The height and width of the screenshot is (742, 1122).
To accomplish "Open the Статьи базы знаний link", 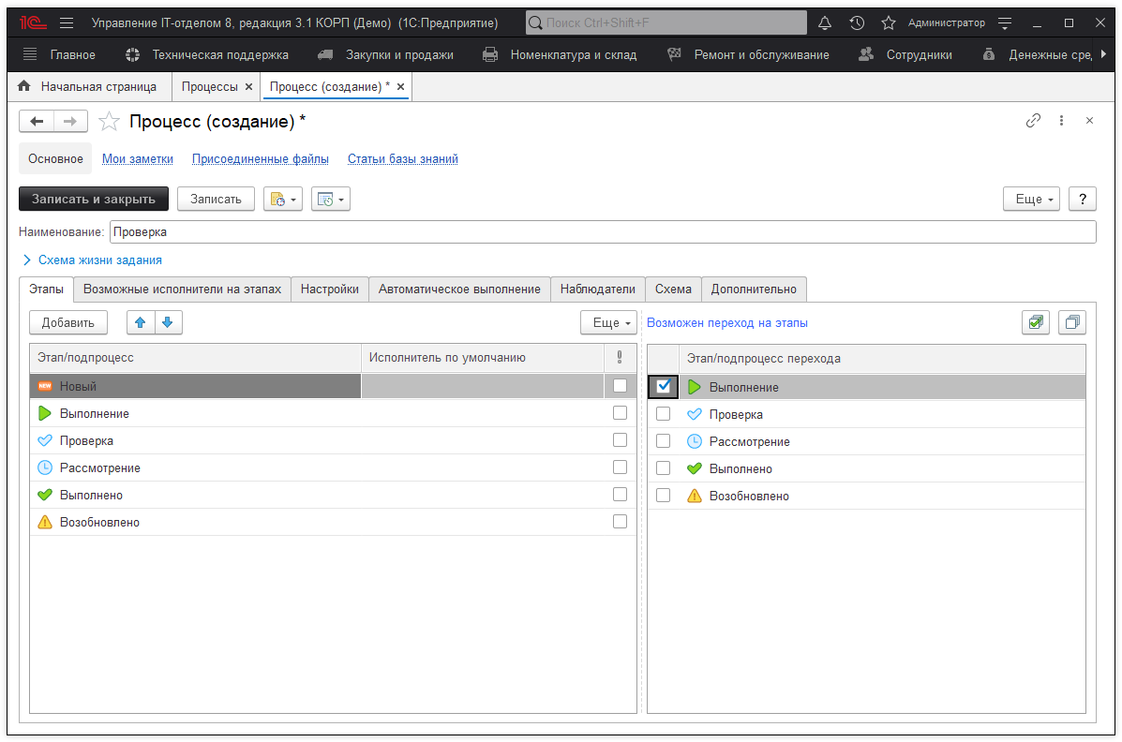I will pyautogui.click(x=402, y=159).
